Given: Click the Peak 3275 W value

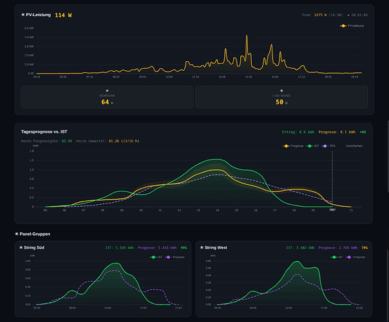Looking at the screenshot, I should point(320,15).
